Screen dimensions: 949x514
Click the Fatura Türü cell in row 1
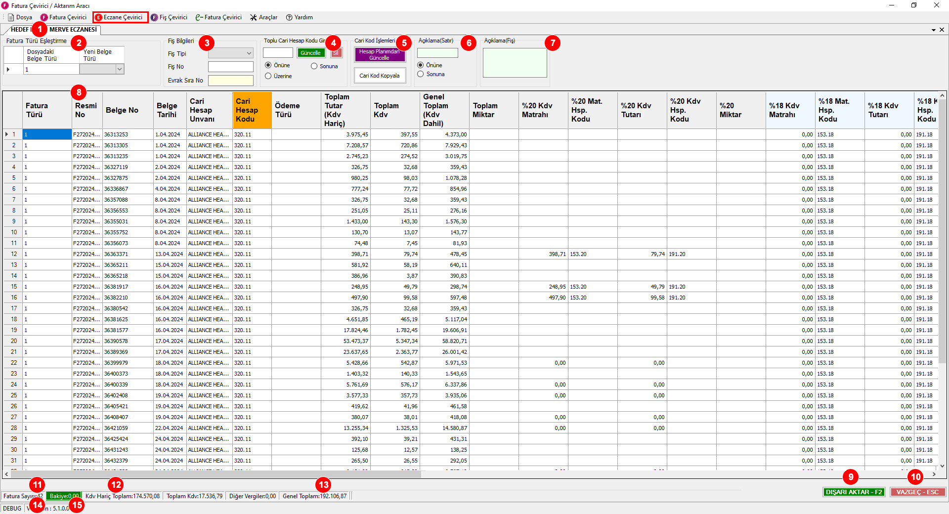pyautogui.click(x=47, y=134)
